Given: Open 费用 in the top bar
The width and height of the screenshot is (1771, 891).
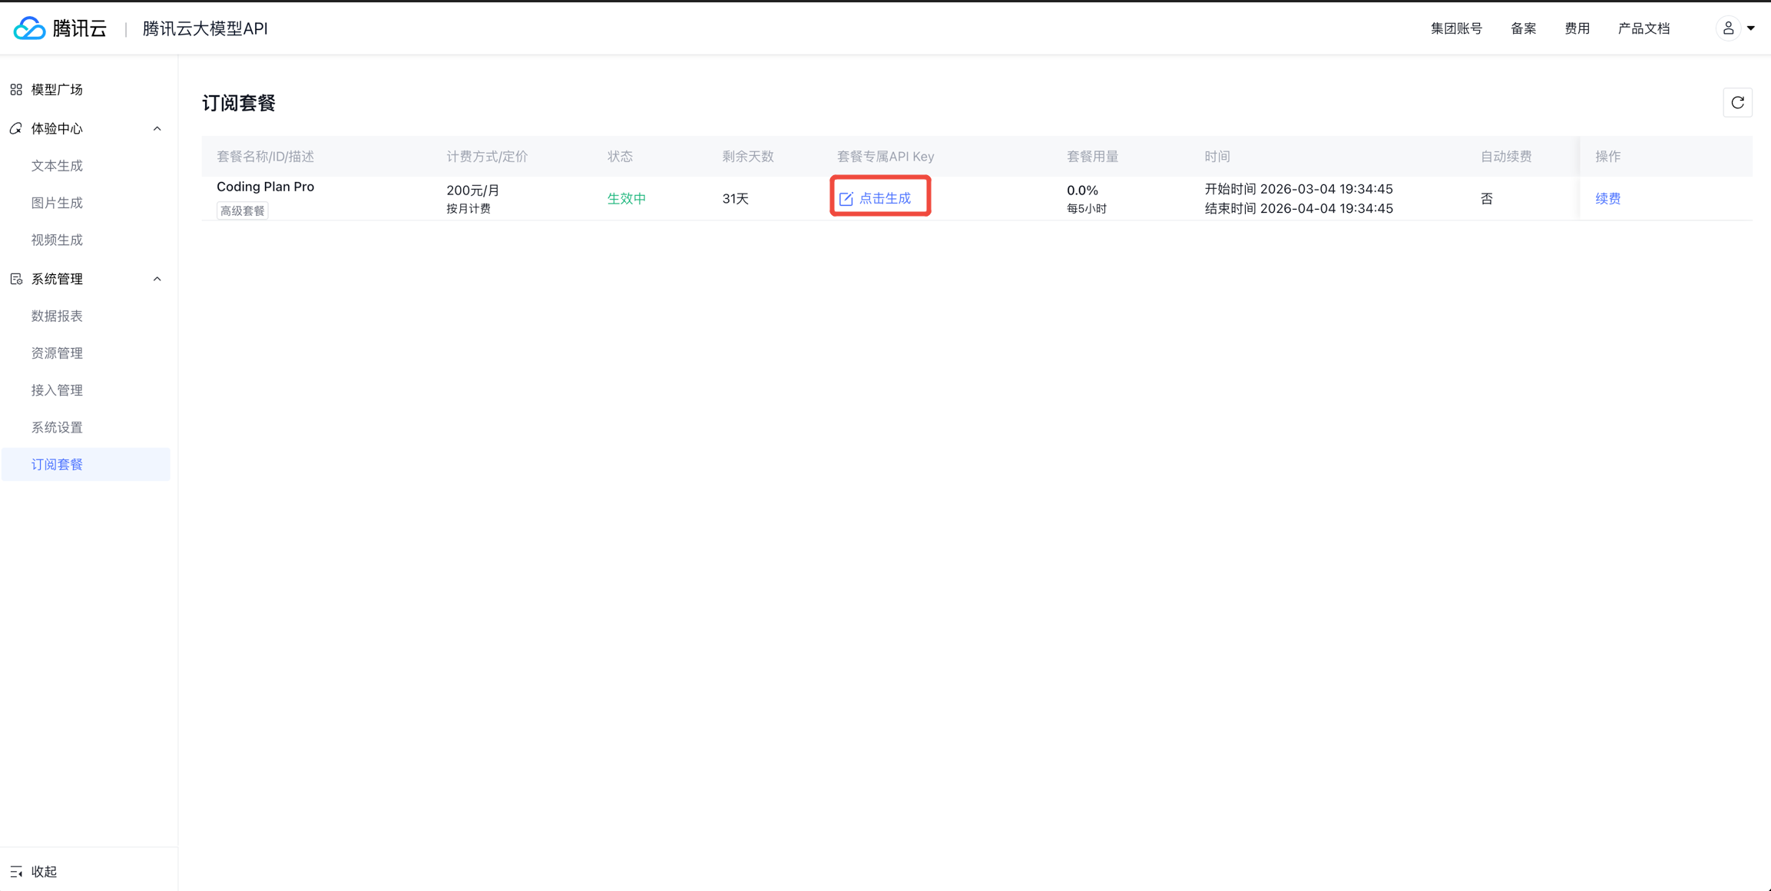Looking at the screenshot, I should pyautogui.click(x=1577, y=28).
